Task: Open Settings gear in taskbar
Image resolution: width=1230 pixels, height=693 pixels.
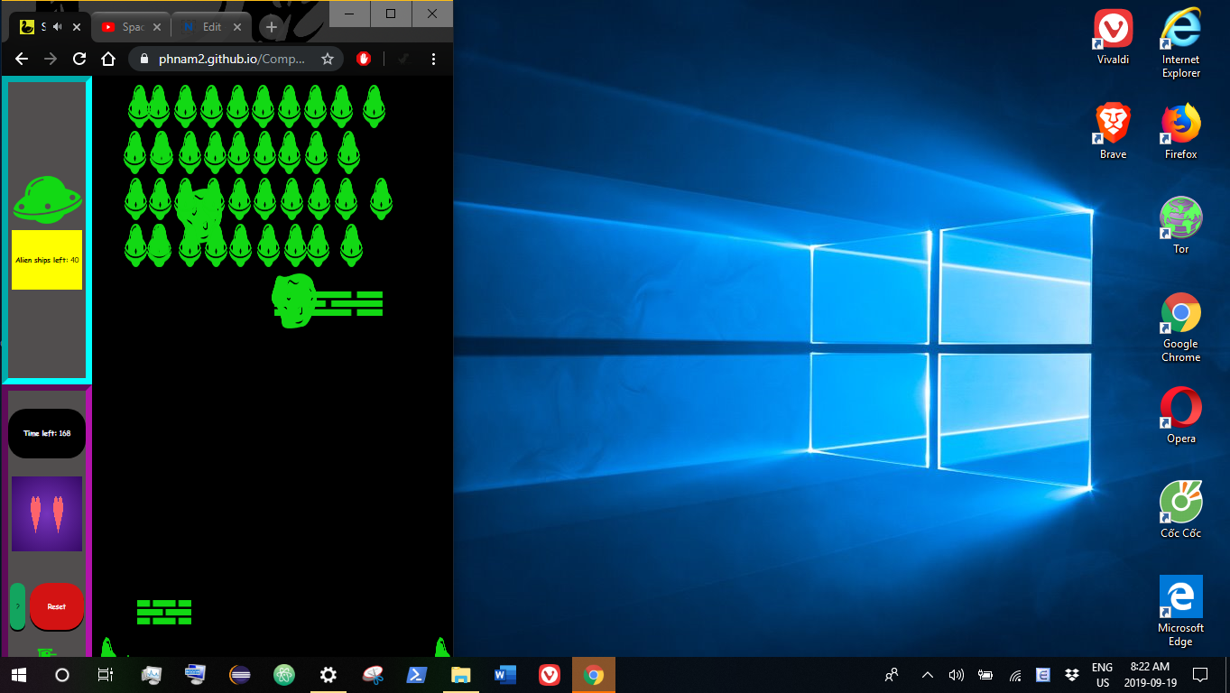Action: [328, 675]
